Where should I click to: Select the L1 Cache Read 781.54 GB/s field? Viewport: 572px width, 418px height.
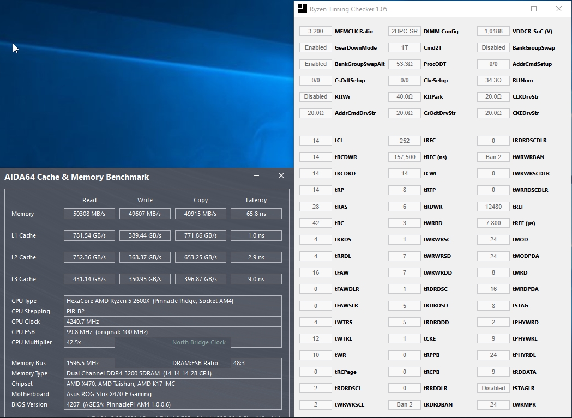pyautogui.click(x=89, y=235)
